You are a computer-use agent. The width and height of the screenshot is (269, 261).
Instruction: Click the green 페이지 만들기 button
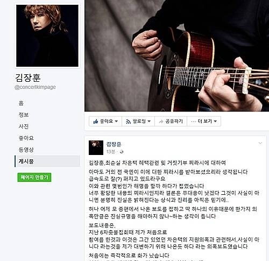point(34,177)
